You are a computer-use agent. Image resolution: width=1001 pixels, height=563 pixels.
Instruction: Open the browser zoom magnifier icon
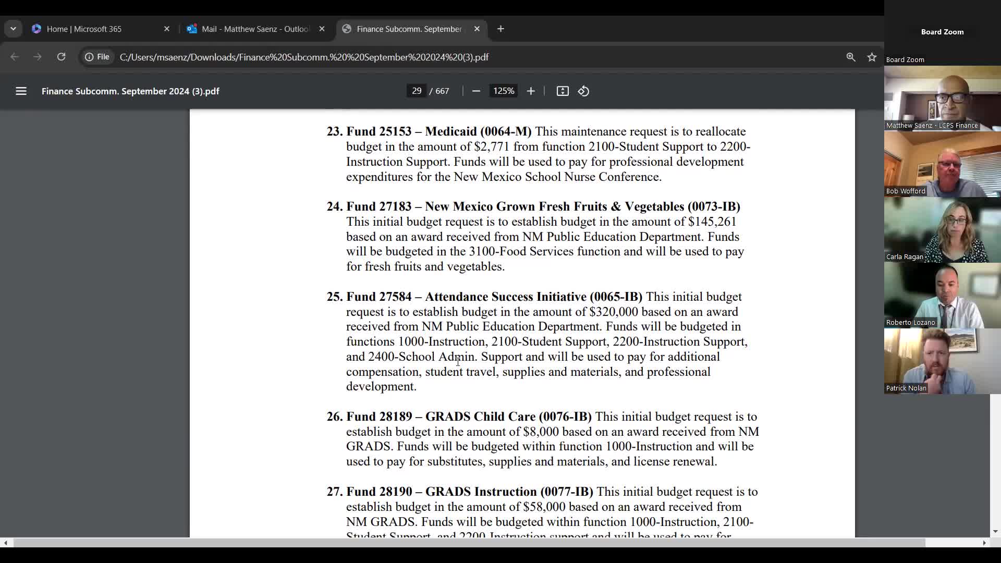click(x=851, y=57)
